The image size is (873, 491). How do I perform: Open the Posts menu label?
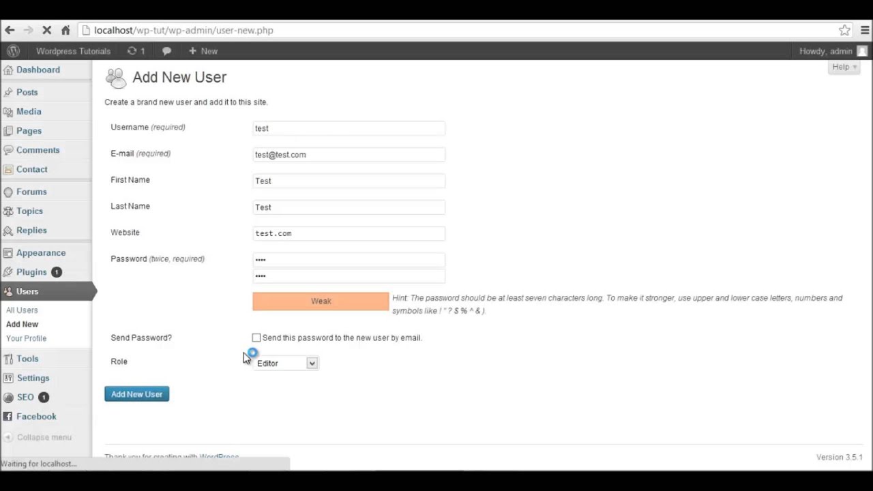click(27, 92)
